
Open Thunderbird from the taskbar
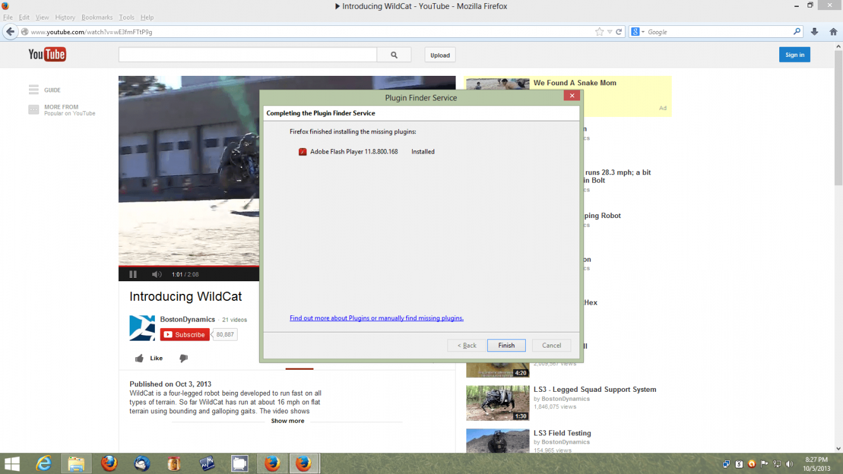click(x=142, y=463)
